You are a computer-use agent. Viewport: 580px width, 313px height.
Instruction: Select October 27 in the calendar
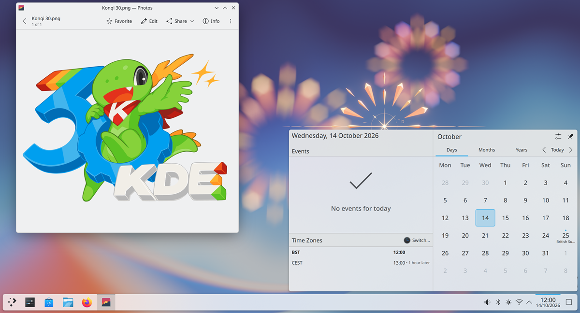(465, 253)
